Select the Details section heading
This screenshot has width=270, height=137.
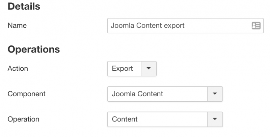(x=24, y=6)
